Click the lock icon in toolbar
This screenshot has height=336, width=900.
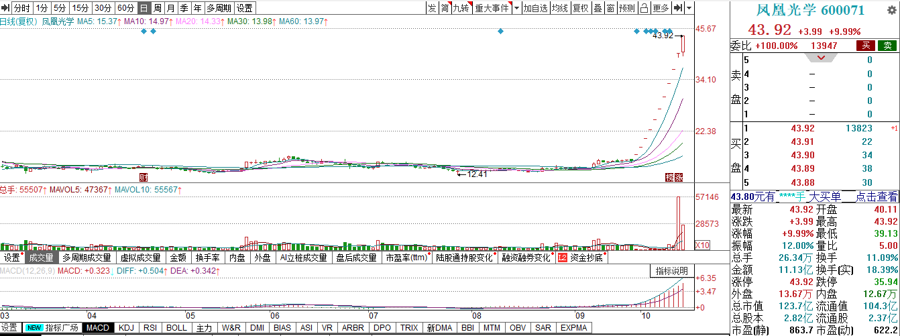[x=644, y=8]
